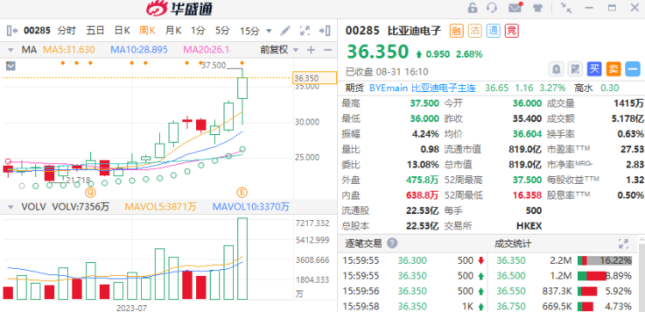Screen dimensions: 645x312
Task: Open the BYEmain 比亚迪电子主连 futures link
Action: (422, 88)
